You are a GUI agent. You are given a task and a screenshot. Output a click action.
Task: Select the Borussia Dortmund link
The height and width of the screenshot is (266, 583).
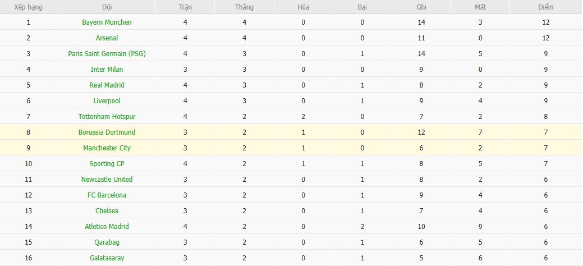[x=107, y=132]
